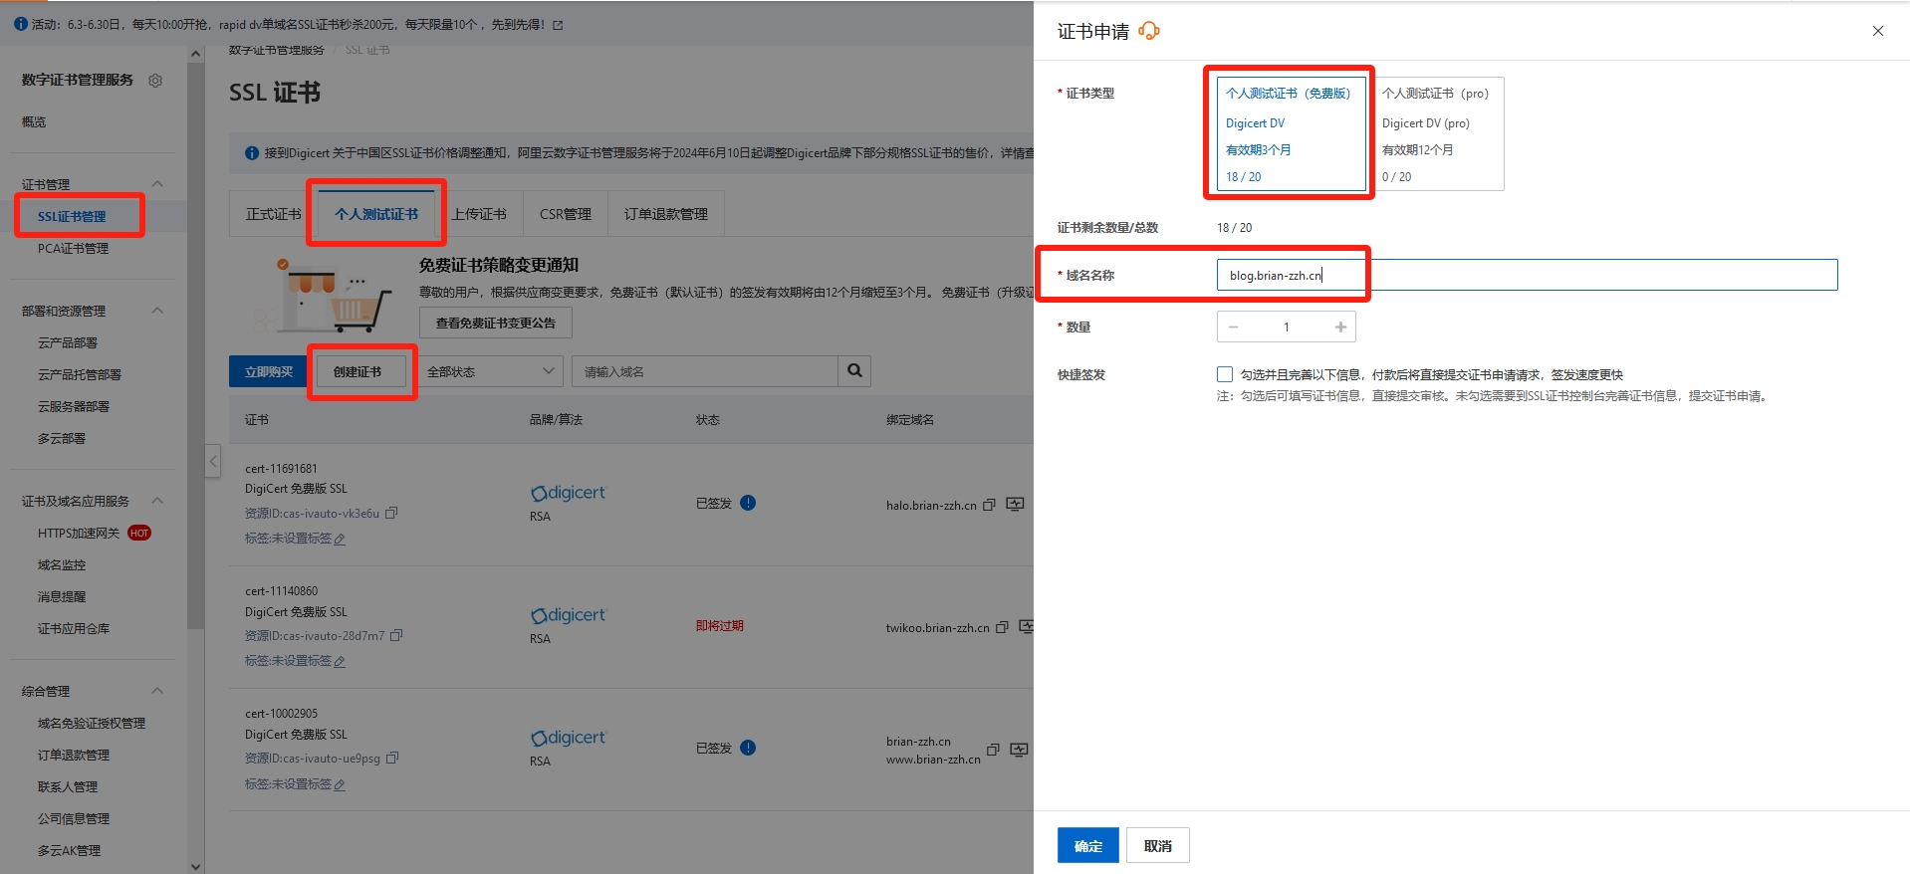
Task: Increase quantity with plus button
Action: tap(1340, 327)
